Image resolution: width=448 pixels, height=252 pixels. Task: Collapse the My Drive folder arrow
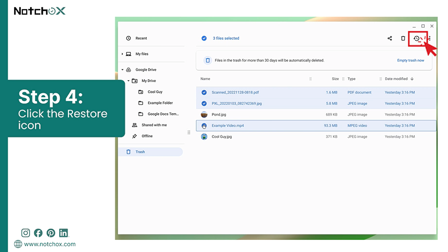(x=128, y=81)
